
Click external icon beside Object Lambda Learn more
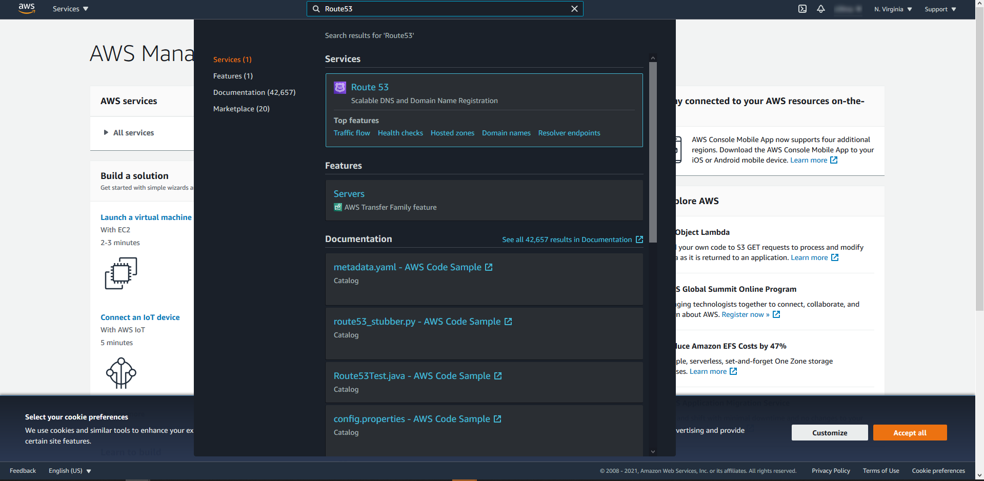point(835,257)
